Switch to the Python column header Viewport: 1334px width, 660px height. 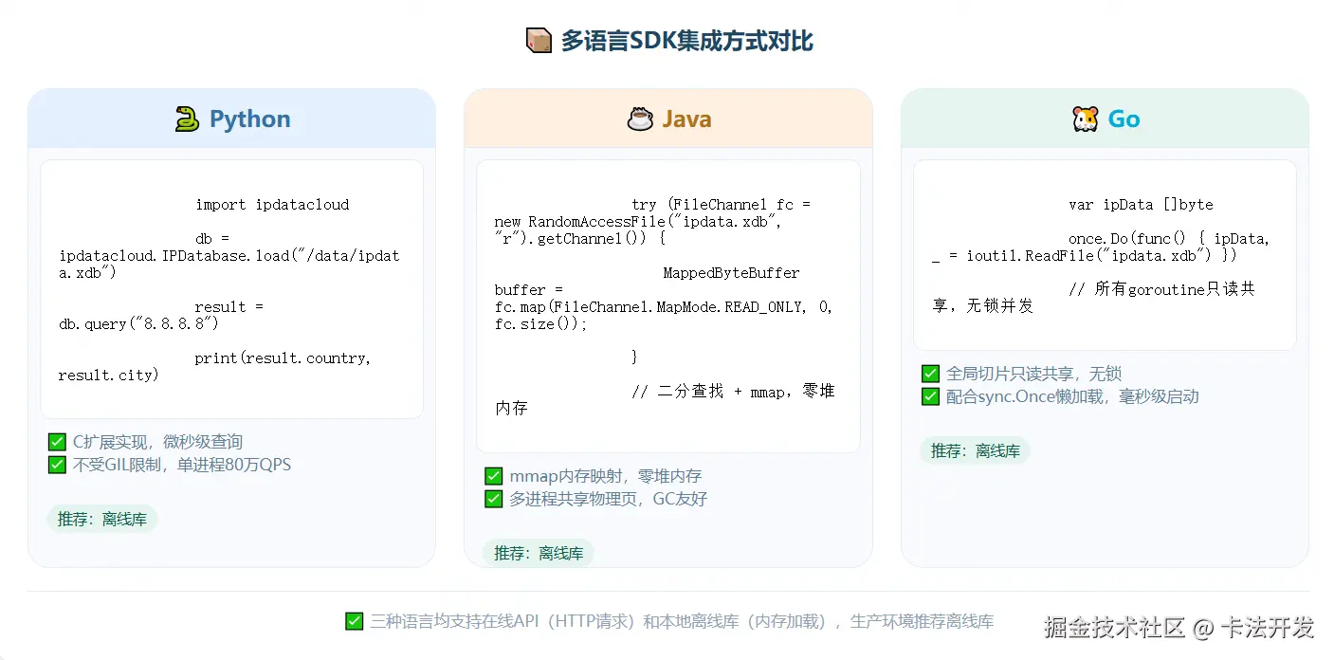[x=231, y=119]
